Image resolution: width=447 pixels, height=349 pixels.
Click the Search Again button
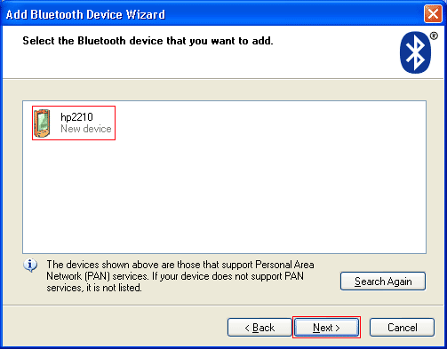pyautogui.click(x=383, y=281)
